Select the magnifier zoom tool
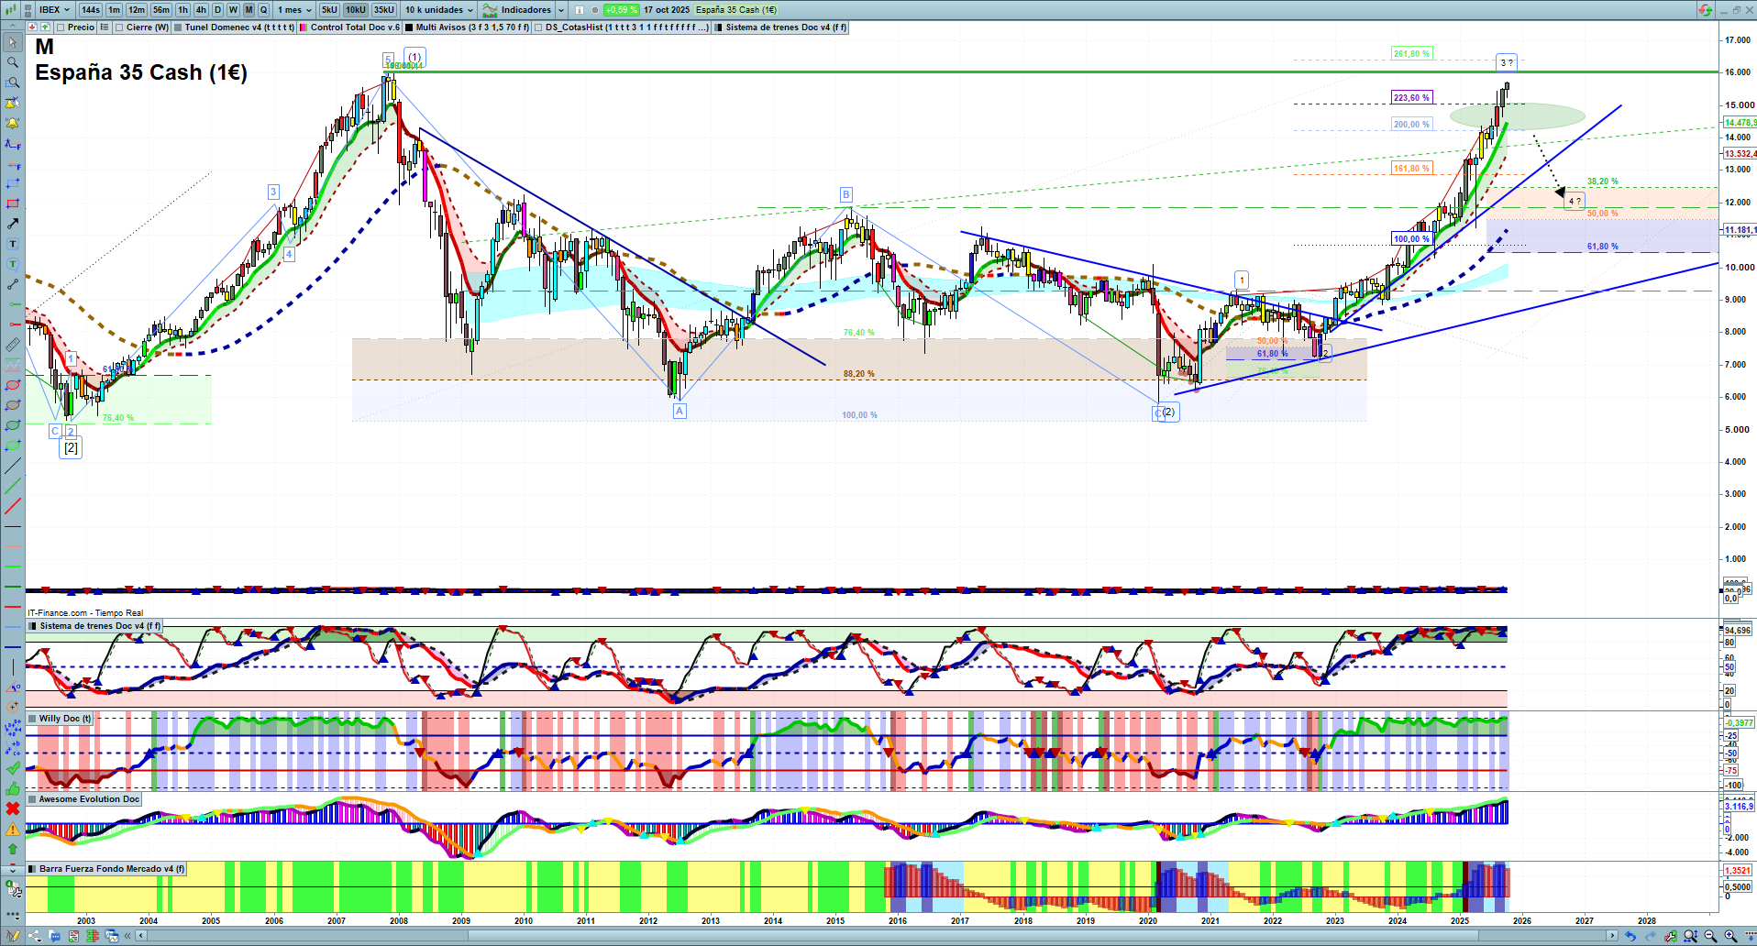The image size is (1757, 946). (13, 62)
